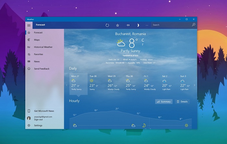The width and height of the screenshot is (227, 144).
Task: Click the search magnifier icon
Action: click(x=194, y=25)
